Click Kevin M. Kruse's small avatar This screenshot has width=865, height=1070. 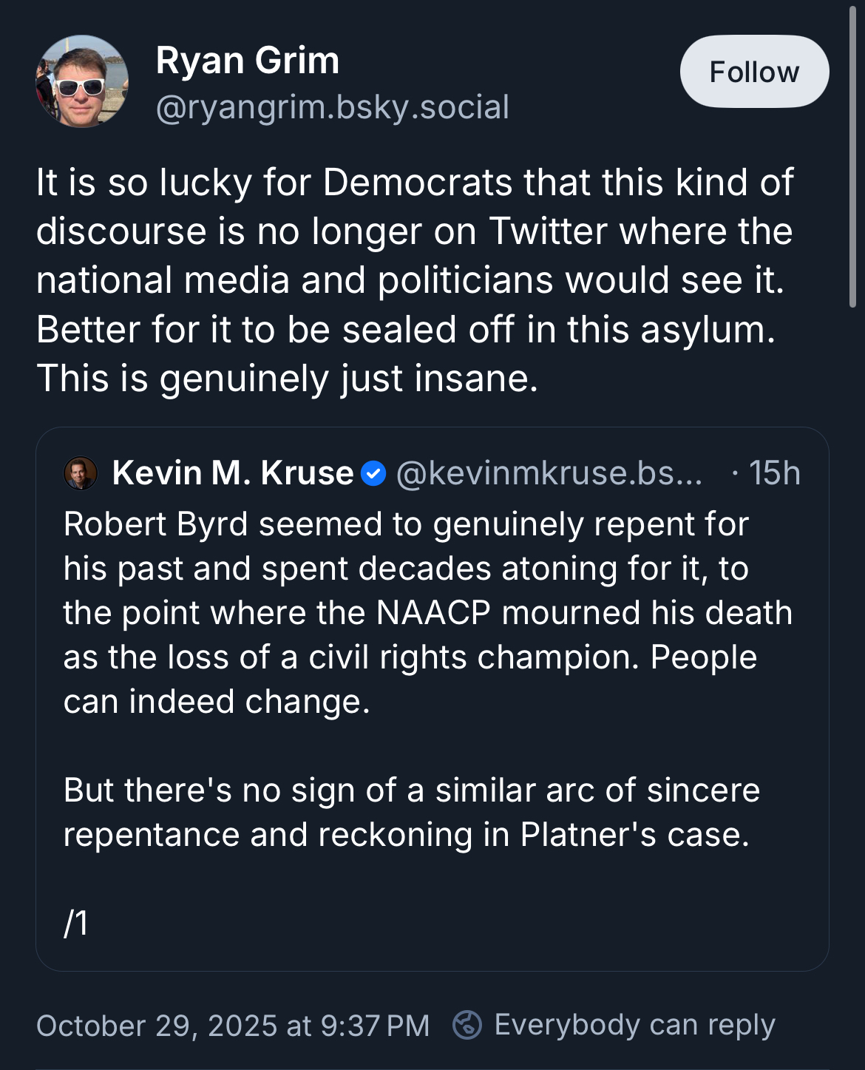click(81, 473)
